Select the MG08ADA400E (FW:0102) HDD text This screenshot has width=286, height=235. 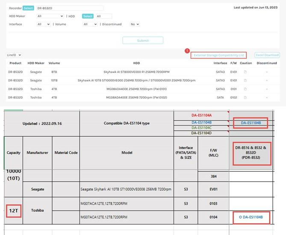(x=136, y=97)
